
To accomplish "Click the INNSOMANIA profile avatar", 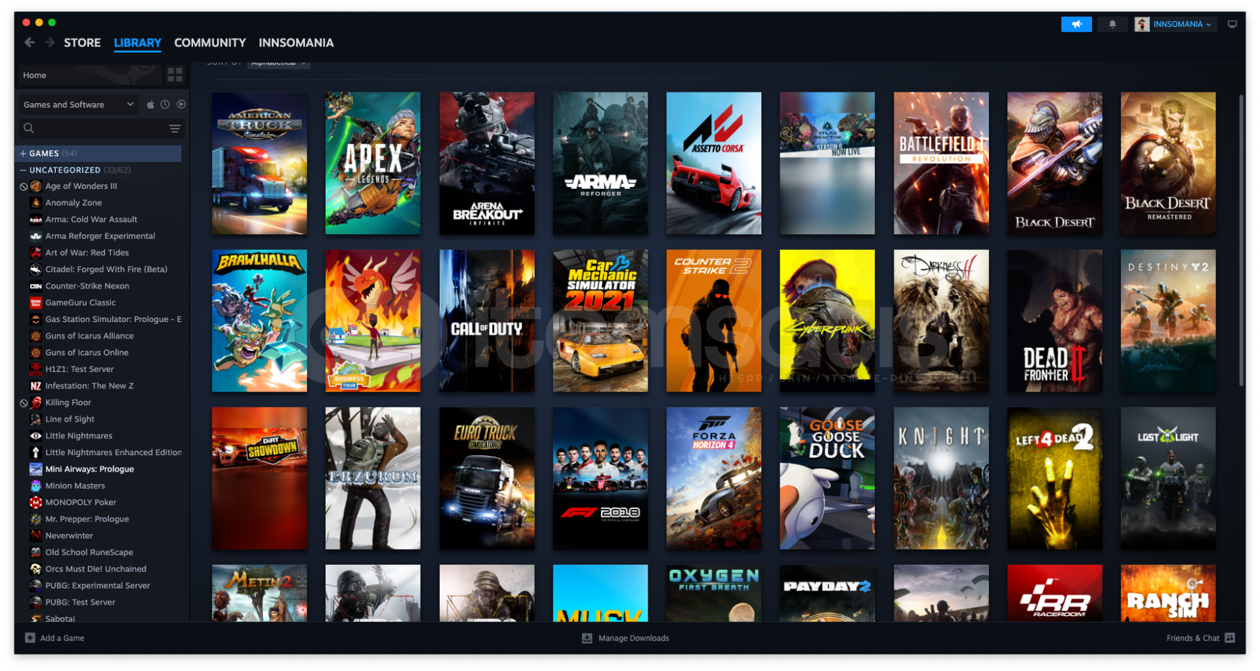I will click(x=1142, y=24).
